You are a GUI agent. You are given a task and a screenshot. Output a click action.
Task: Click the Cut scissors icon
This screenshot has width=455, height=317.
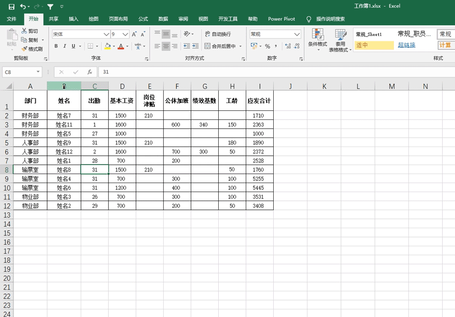[x=24, y=31]
